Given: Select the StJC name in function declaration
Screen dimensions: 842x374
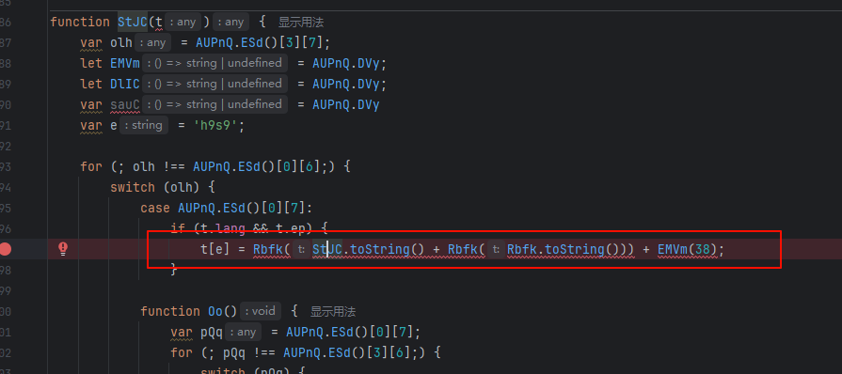Looking at the screenshot, I should point(133,22).
